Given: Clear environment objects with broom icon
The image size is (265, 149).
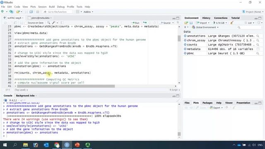Looking at the screenshot, I should point(232,23).
